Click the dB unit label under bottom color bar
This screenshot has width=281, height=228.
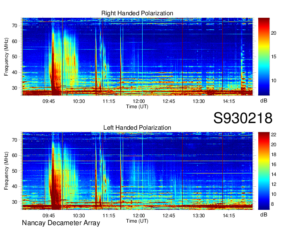264,214
